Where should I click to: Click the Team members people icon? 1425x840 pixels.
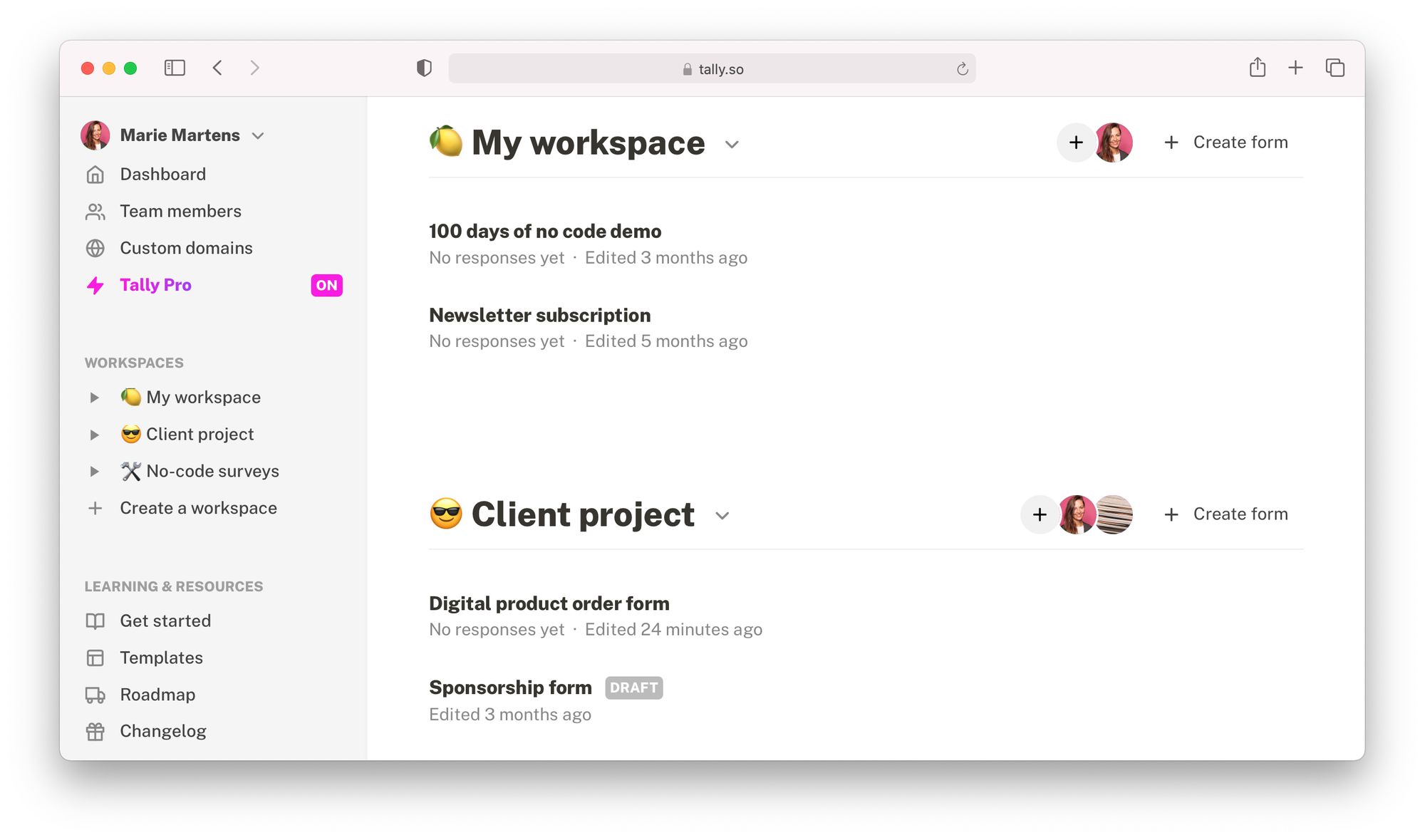[x=95, y=212]
